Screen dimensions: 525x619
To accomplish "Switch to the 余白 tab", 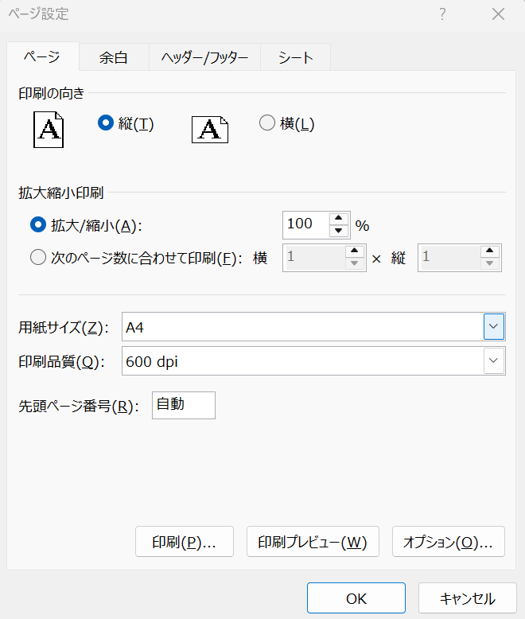I will coord(114,57).
